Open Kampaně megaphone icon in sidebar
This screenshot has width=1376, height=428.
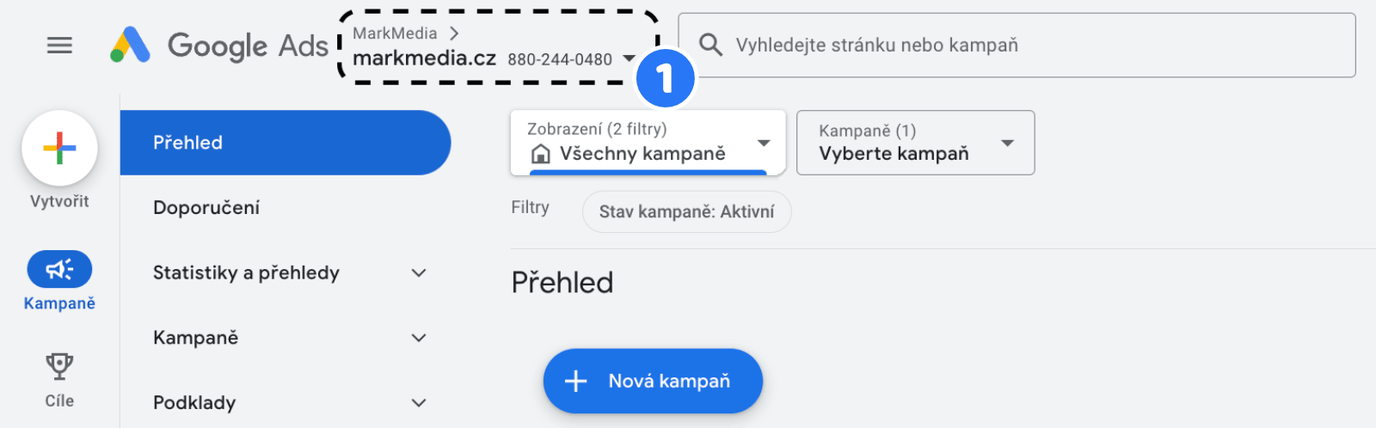coord(59,270)
